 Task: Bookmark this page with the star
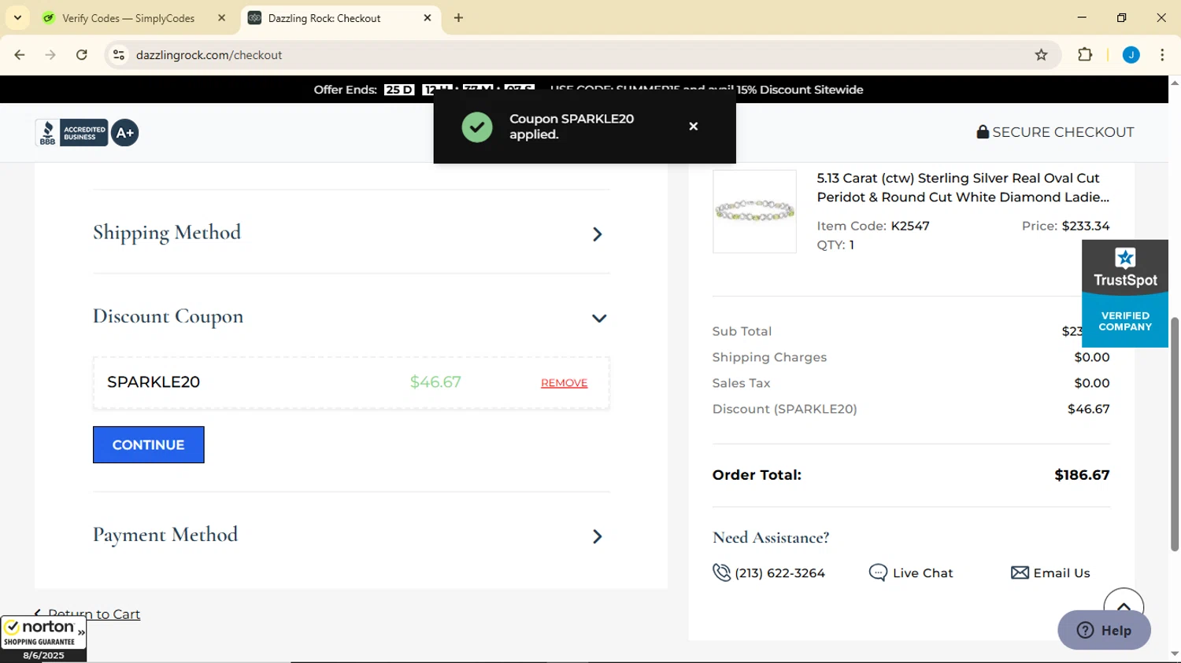(1041, 55)
